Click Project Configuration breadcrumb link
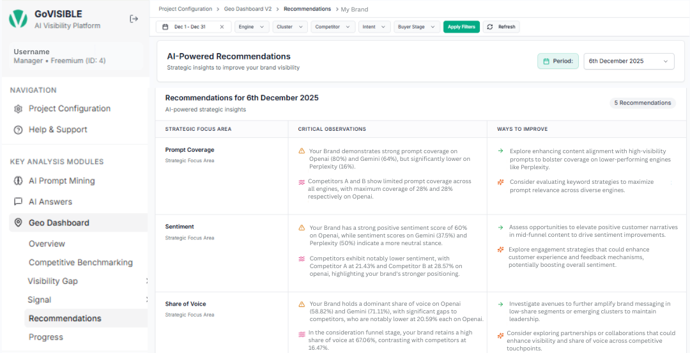The height and width of the screenshot is (353, 690). pyautogui.click(x=185, y=9)
